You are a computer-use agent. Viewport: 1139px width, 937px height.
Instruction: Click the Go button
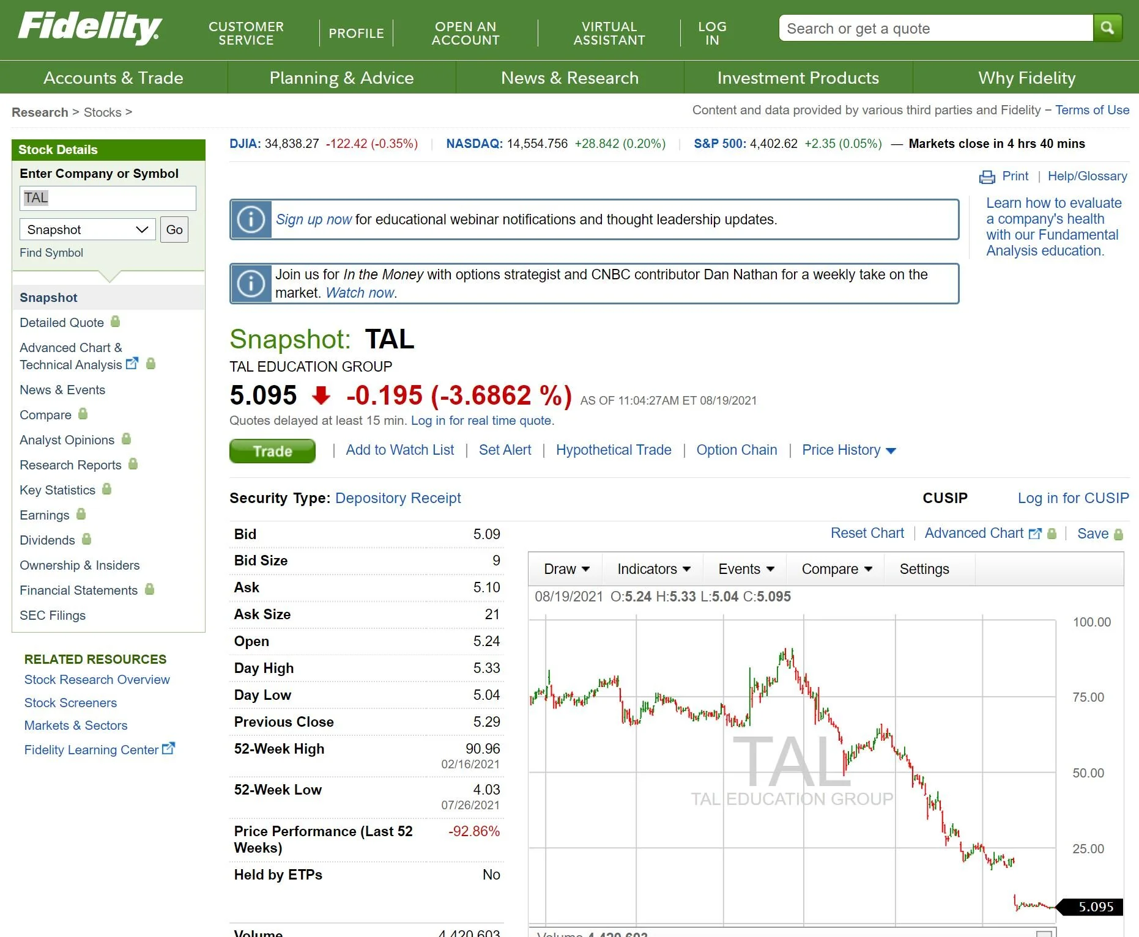[x=174, y=230]
